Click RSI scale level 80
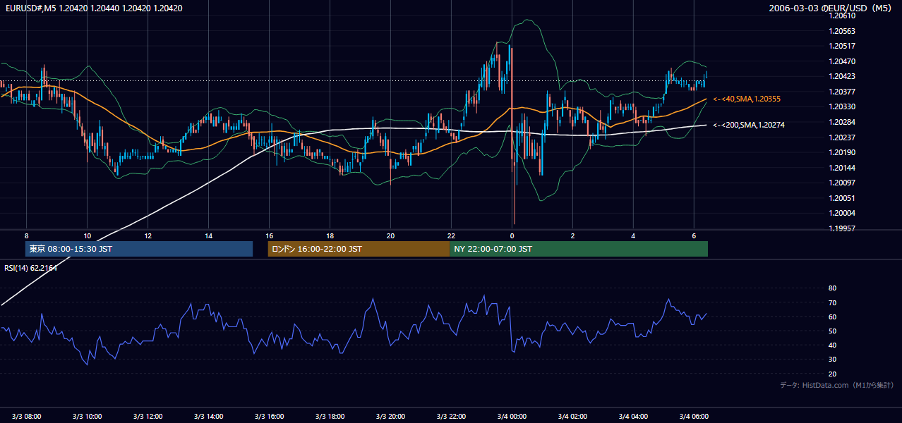The width and height of the screenshot is (902, 423). coord(832,288)
